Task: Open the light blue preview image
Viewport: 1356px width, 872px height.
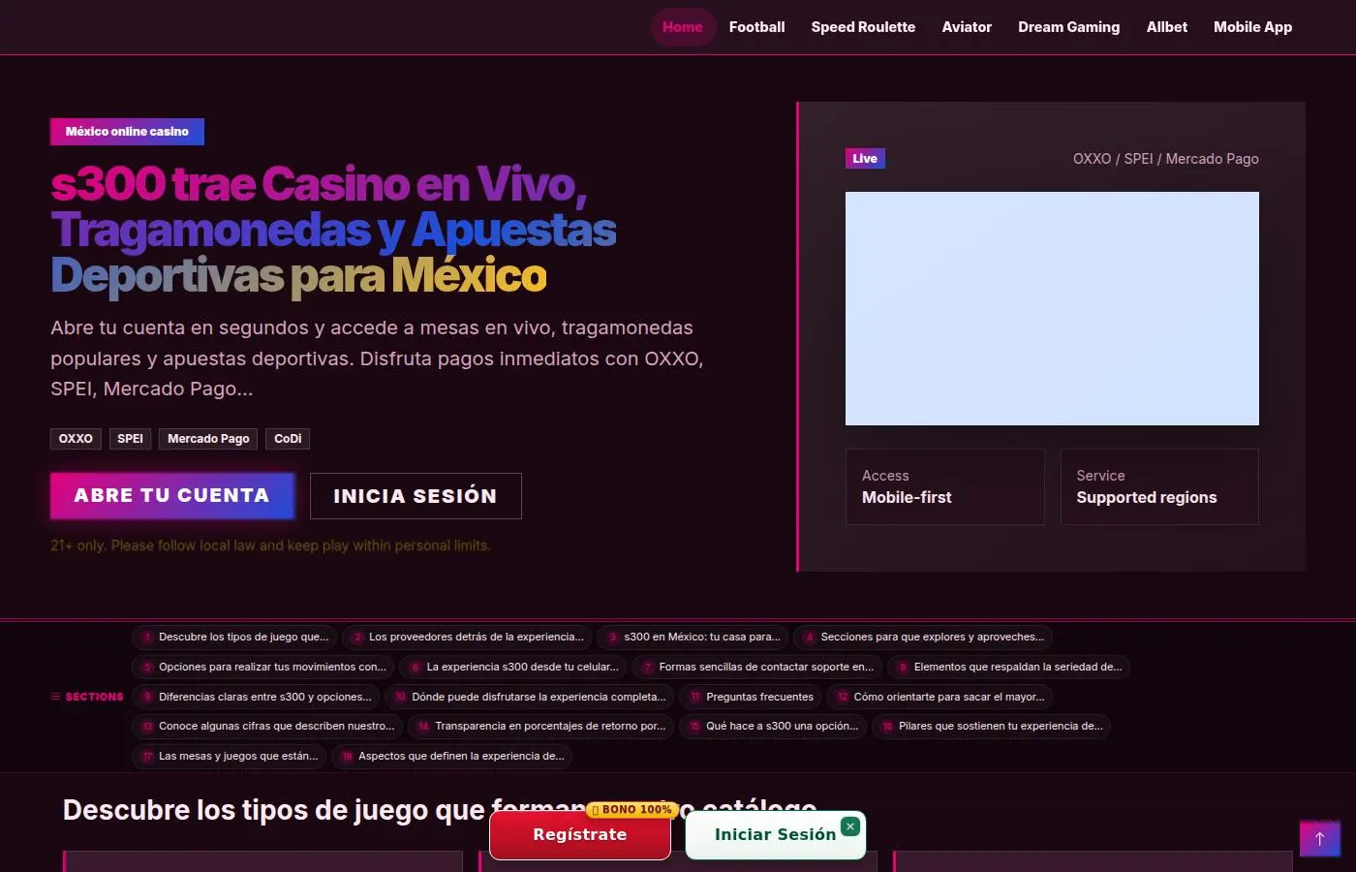Action: (x=1052, y=308)
